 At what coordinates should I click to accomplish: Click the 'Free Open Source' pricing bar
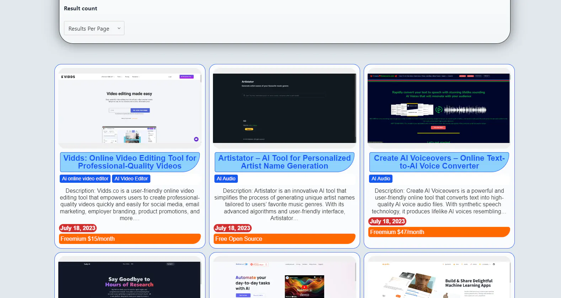pyautogui.click(x=284, y=239)
